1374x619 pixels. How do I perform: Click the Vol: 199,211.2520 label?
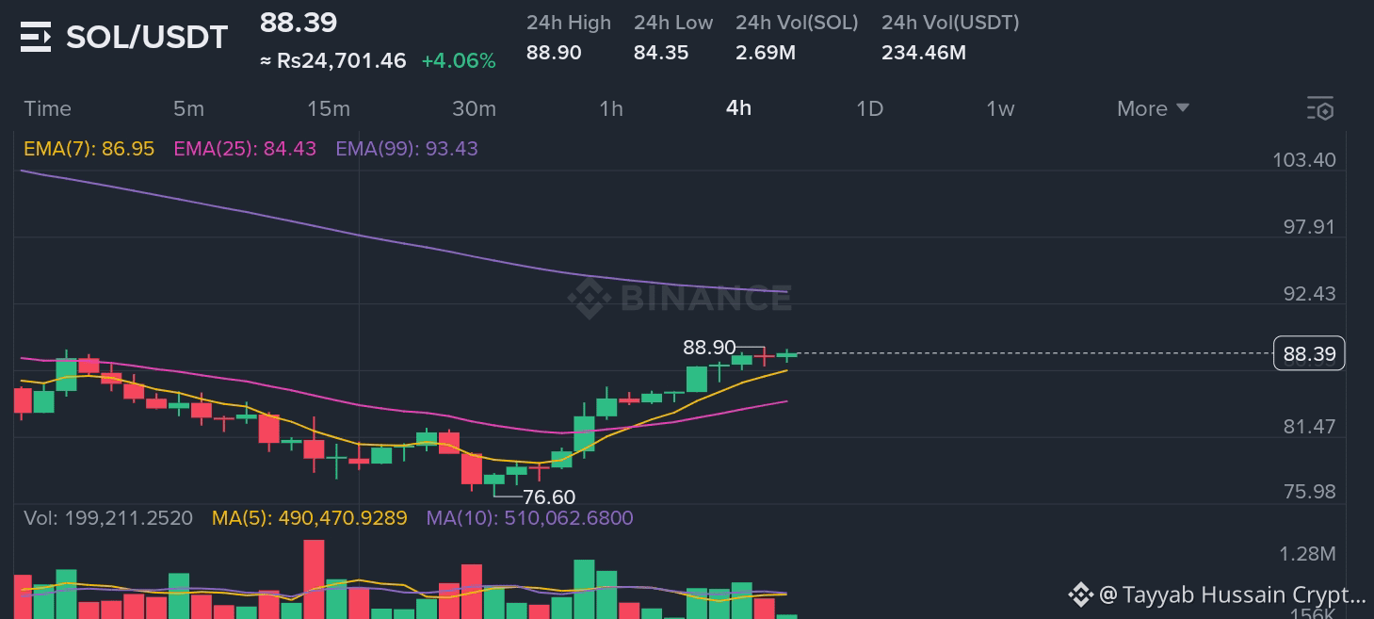[x=108, y=518]
